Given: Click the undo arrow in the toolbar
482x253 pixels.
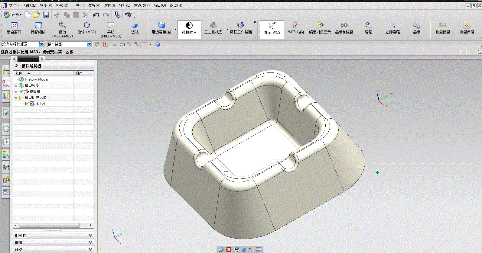Looking at the screenshot, I should (96, 15).
